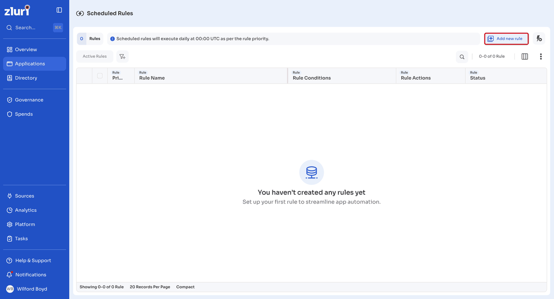Open 20 Records Per Page selector

click(x=150, y=287)
